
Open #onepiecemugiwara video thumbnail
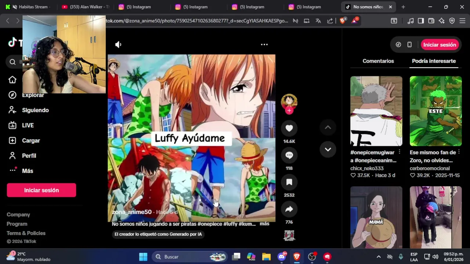coord(376,111)
